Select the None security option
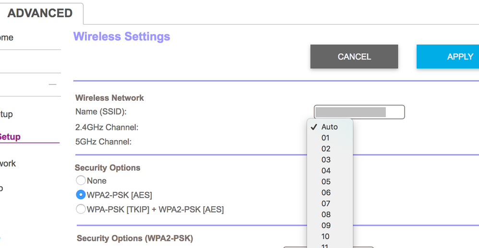The image size is (479, 248). pyautogui.click(x=81, y=181)
